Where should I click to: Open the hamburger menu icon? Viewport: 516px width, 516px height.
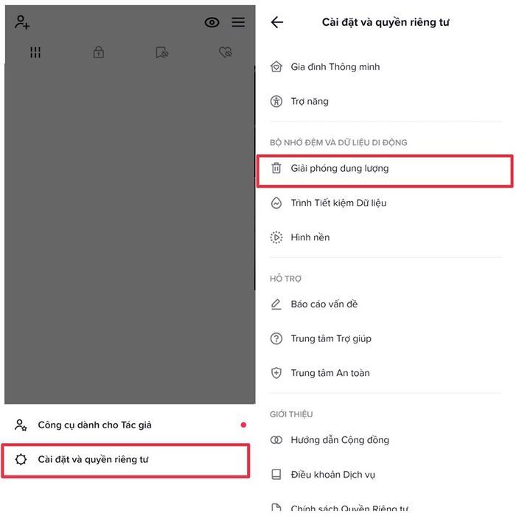pos(238,22)
